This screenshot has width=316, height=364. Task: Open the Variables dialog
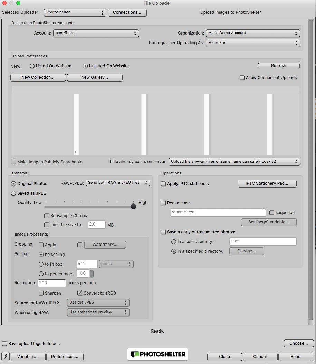[x=28, y=356]
